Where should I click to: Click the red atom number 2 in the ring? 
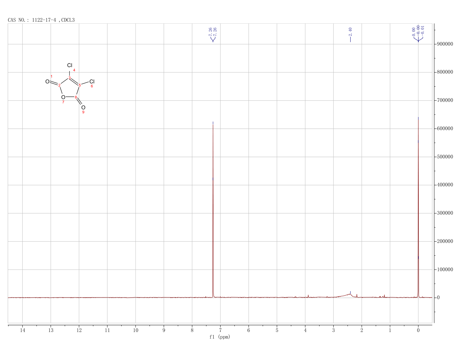tap(59, 85)
